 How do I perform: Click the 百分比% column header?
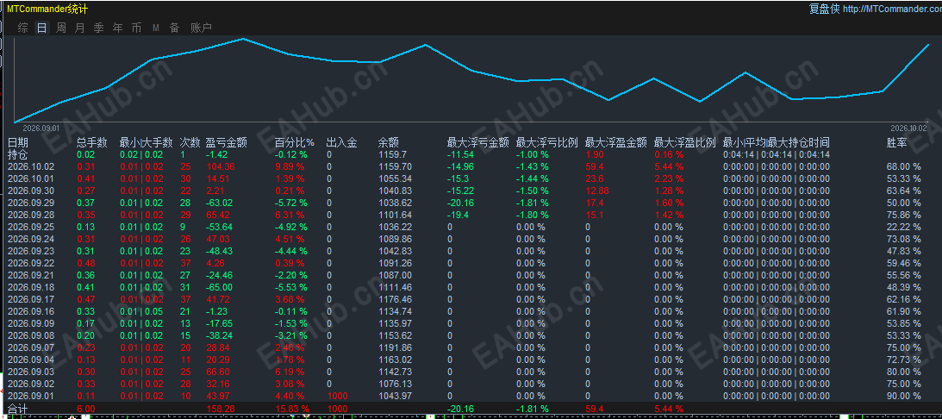click(295, 142)
